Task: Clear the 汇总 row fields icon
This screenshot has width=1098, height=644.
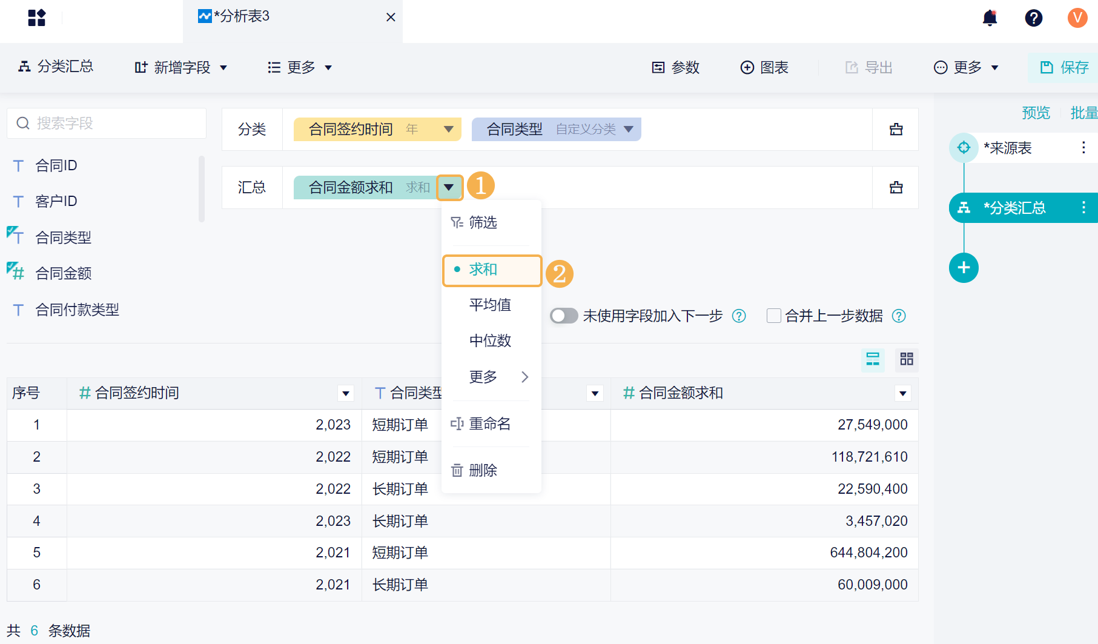Action: point(896,187)
